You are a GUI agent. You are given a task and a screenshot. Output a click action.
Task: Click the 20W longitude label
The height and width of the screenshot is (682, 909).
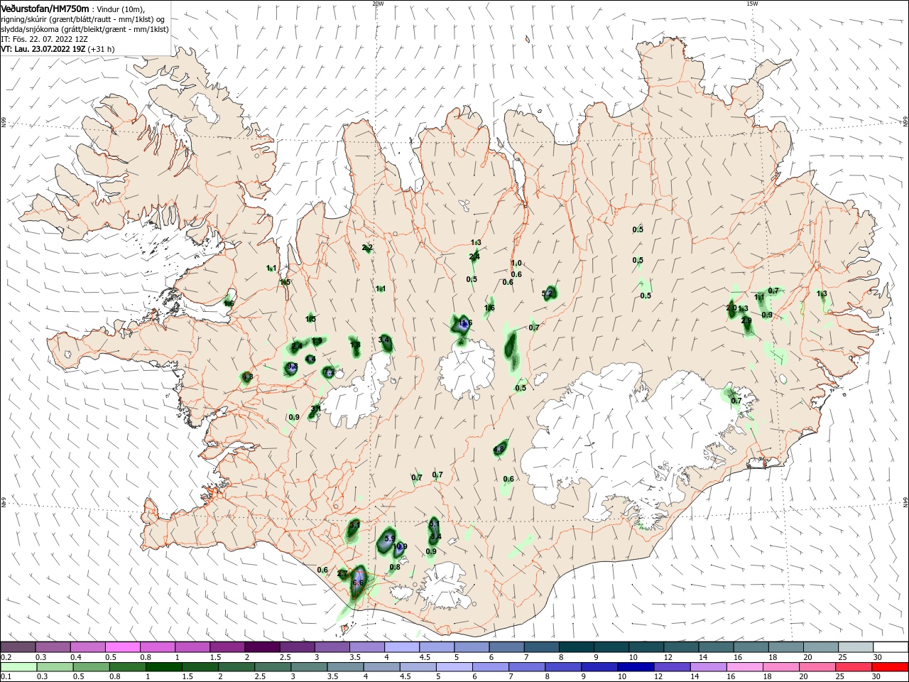378,4
